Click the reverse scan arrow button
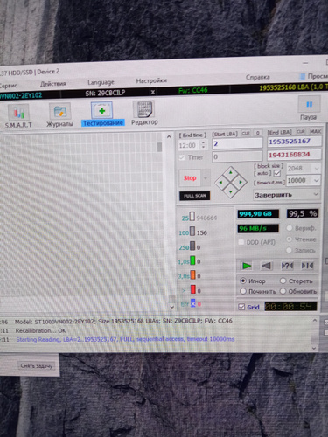The width and height of the screenshot is (328, 437). [x=267, y=266]
